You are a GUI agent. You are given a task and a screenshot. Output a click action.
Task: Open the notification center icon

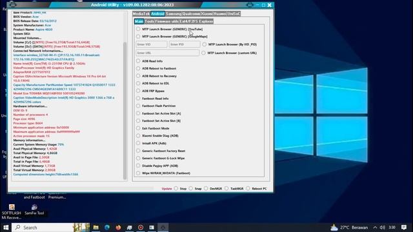coord(404,227)
